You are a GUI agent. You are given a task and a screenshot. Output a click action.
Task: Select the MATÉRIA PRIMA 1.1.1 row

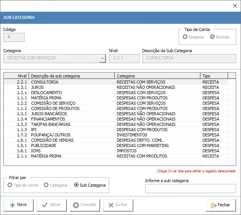116,98
